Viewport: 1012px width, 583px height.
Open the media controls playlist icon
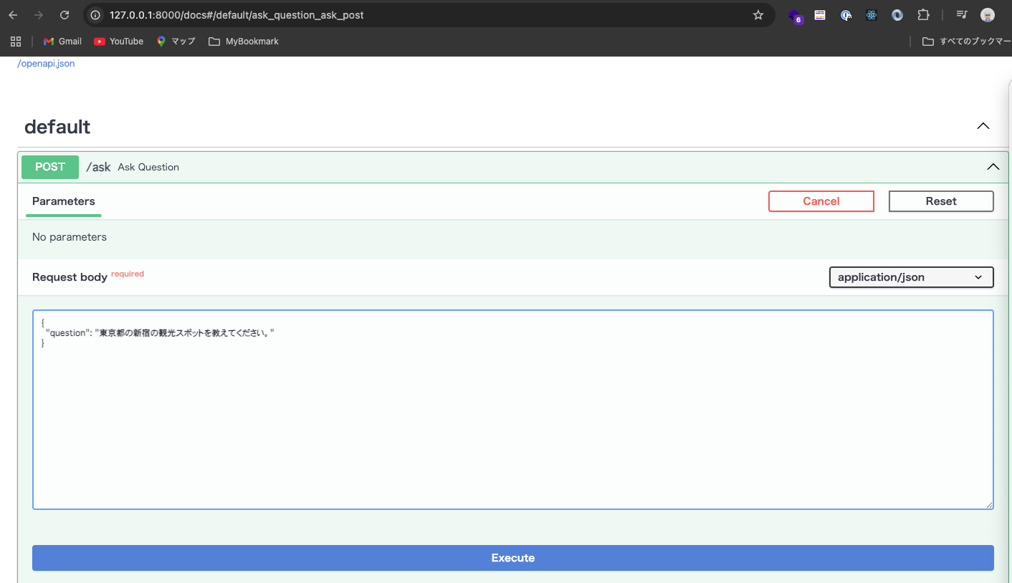click(962, 15)
